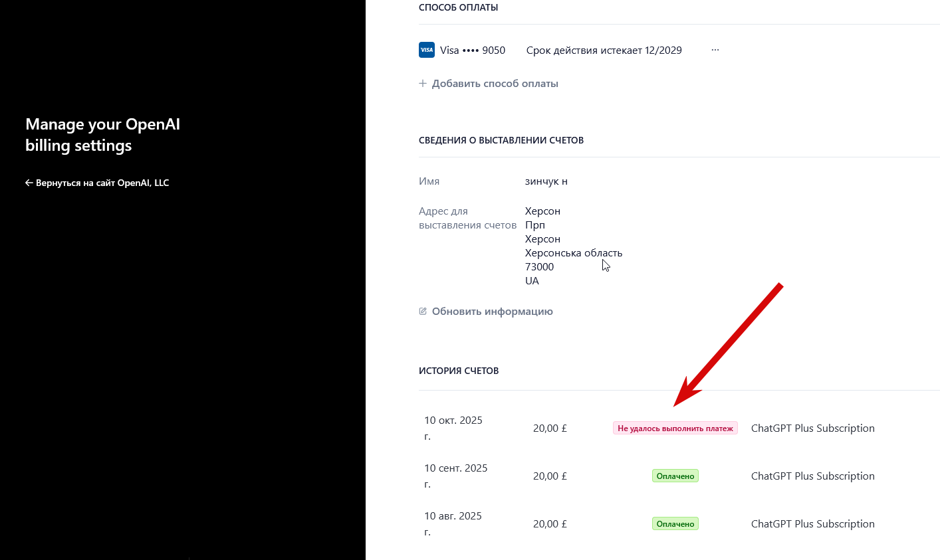The height and width of the screenshot is (560, 940).
Task: Click the "Добавить способ оплаты" link text
Action: point(495,84)
